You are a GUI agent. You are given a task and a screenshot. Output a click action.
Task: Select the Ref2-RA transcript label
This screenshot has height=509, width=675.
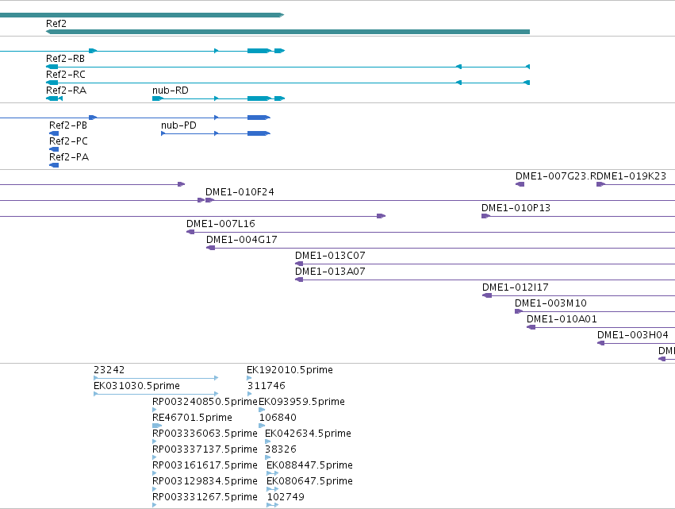pyautogui.click(x=67, y=91)
